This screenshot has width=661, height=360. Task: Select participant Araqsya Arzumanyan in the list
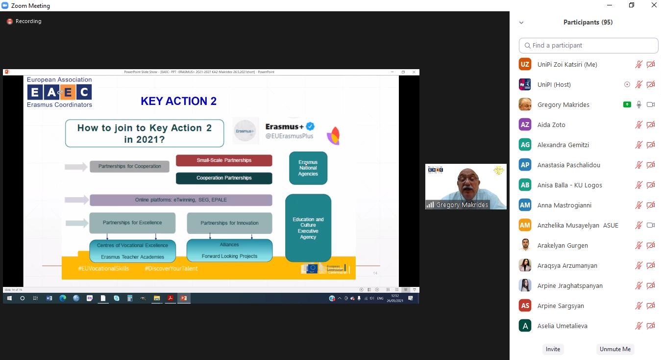click(x=588, y=265)
